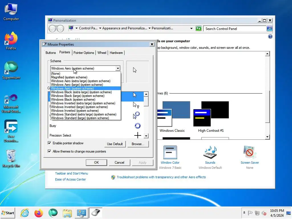The width and height of the screenshot is (292, 219).
Task: Choose Windows Standard (extra large) scheme
Action: 86,114
